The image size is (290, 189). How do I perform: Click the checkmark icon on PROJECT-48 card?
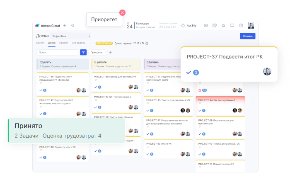[41, 157]
